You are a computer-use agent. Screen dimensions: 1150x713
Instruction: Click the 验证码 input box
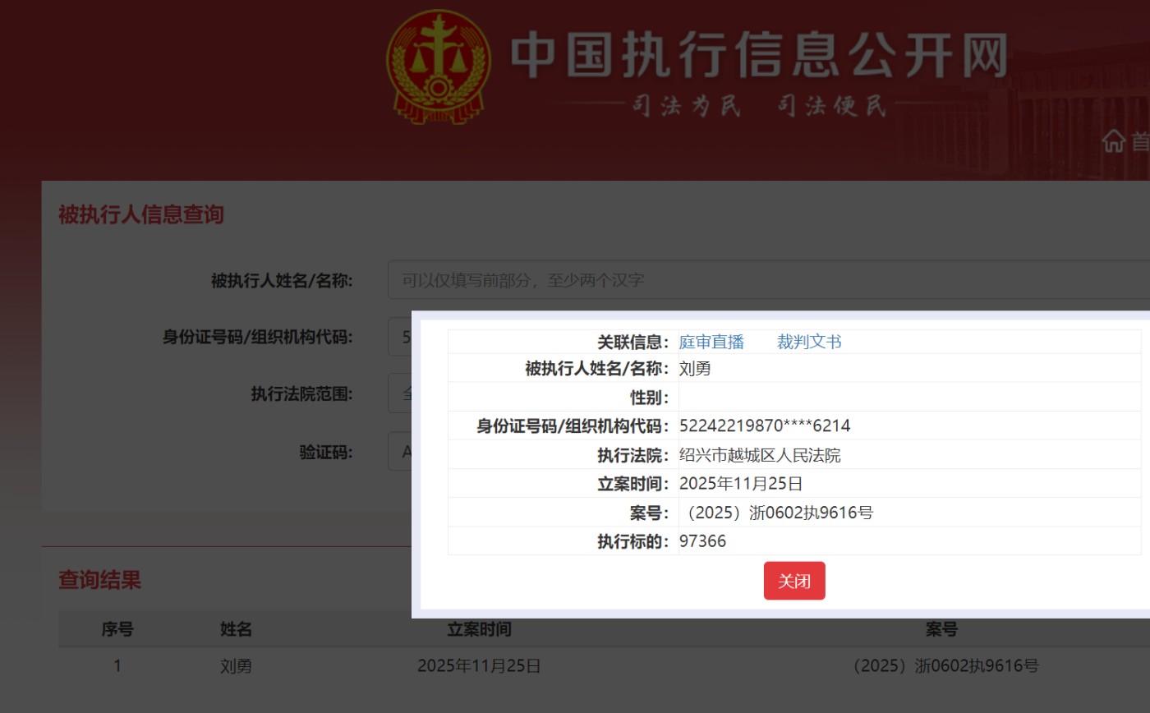coord(399,451)
